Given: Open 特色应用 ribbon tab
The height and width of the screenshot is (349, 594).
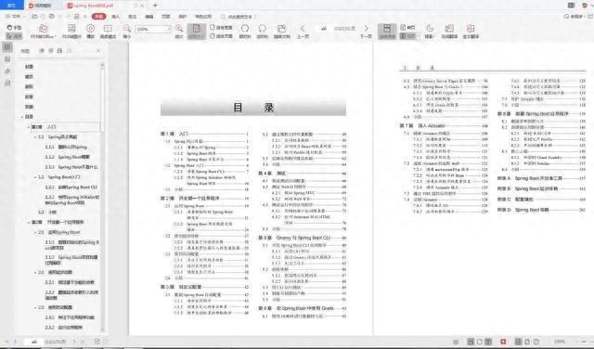Looking at the screenshot, I should (x=203, y=17).
